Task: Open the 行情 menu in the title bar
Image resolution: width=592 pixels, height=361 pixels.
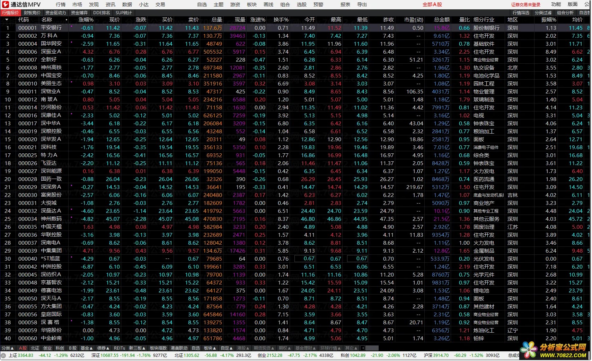Action: 61,4
